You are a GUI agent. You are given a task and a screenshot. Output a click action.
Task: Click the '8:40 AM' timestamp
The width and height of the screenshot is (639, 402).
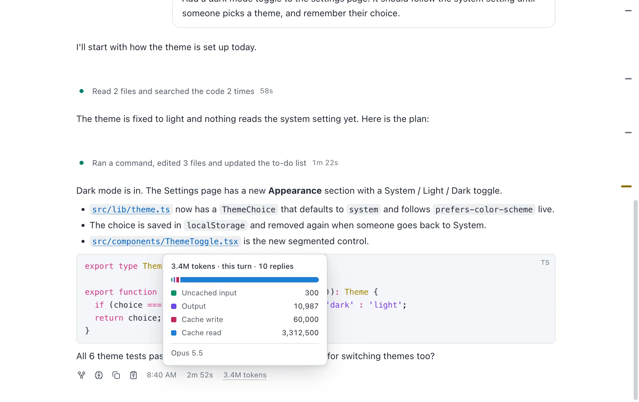161,375
